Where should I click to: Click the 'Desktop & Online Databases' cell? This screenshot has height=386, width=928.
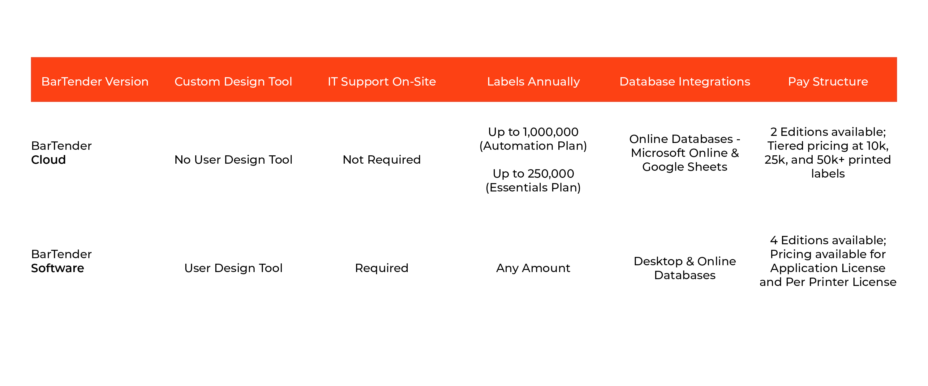pyautogui.click(x=685, y=268)
